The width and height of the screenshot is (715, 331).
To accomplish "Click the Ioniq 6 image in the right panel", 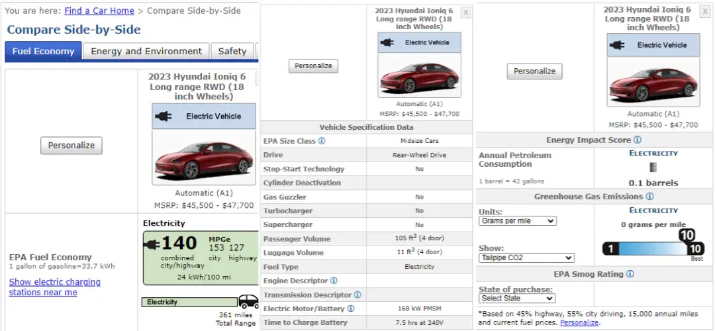I will point(653,82).
